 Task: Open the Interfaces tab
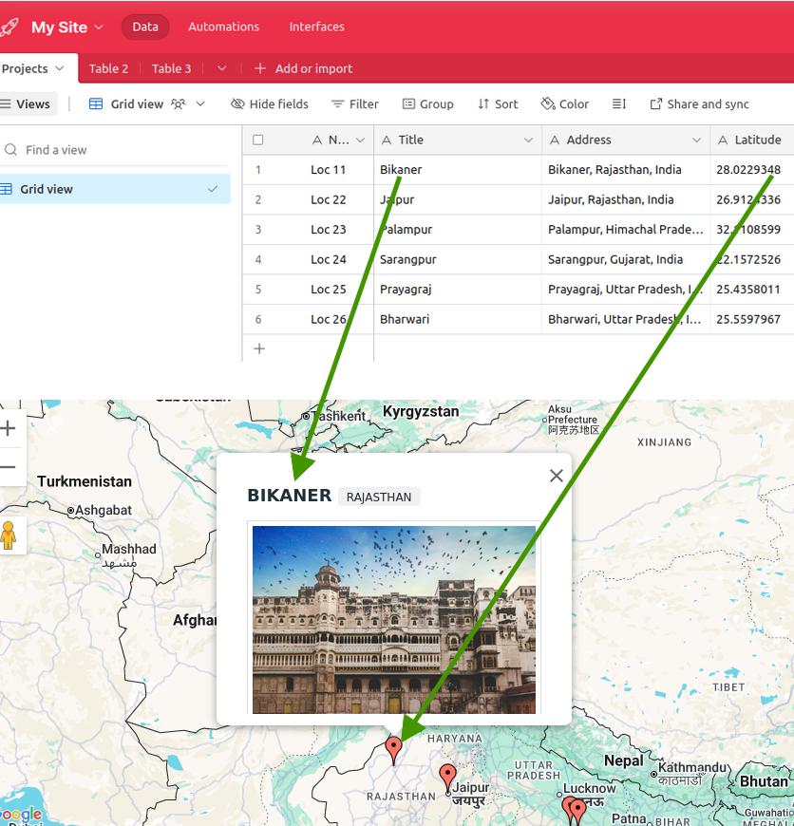point(316,27)
